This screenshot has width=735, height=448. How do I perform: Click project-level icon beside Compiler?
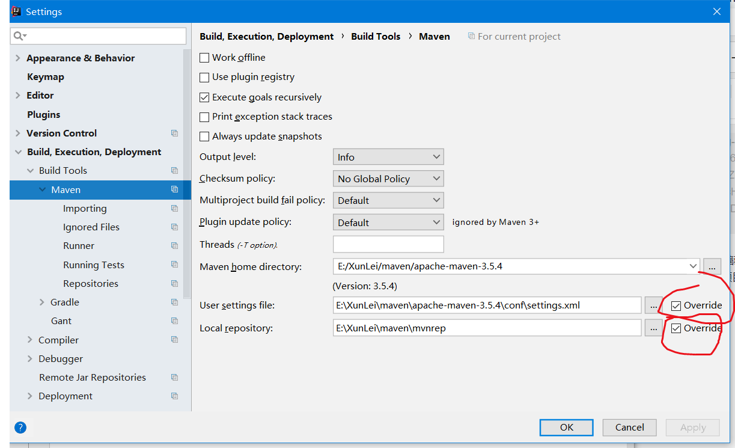pos(174,340)
